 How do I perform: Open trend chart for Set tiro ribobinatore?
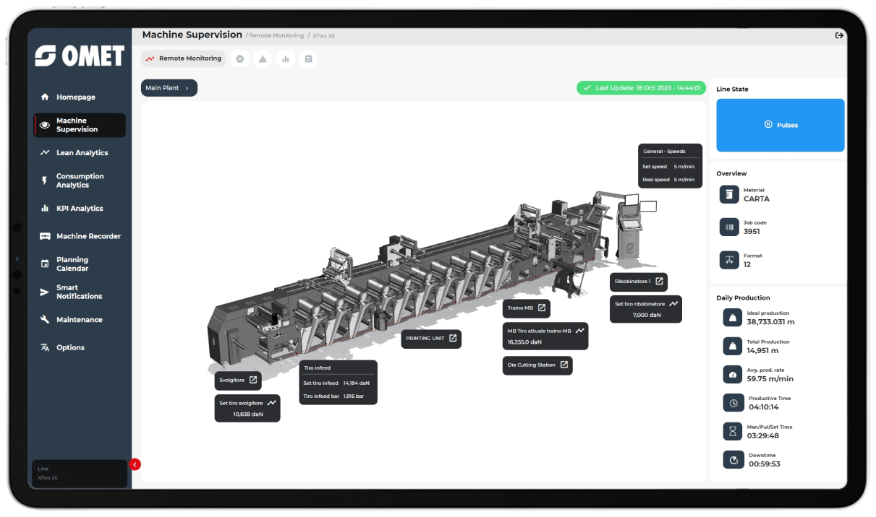pyautogui.click(x=673, y=304)
